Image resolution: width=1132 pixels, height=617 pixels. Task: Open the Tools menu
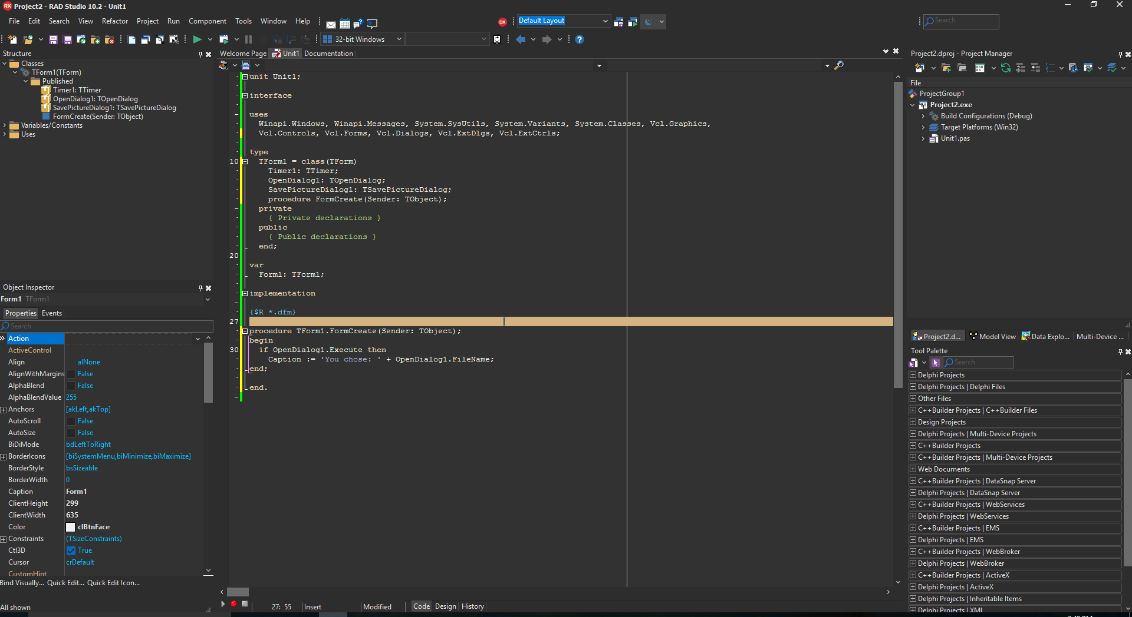coord(243,21)
